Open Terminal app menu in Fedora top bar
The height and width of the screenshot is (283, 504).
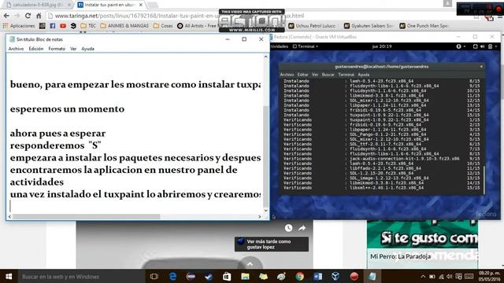(306, 46)
